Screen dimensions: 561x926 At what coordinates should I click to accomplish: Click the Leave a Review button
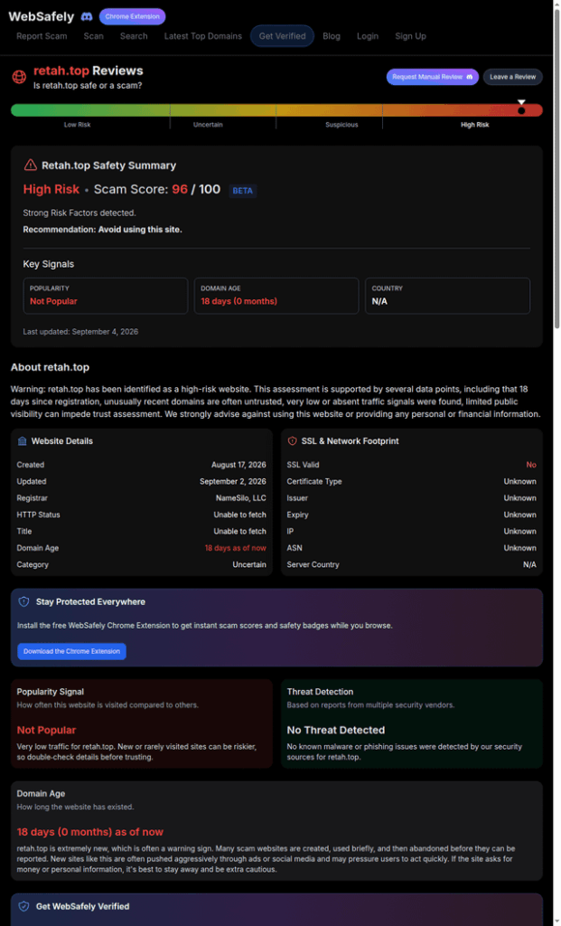(x=512, y=77)
